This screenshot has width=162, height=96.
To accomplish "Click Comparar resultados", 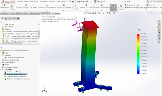I will click(x=121, y=8).
